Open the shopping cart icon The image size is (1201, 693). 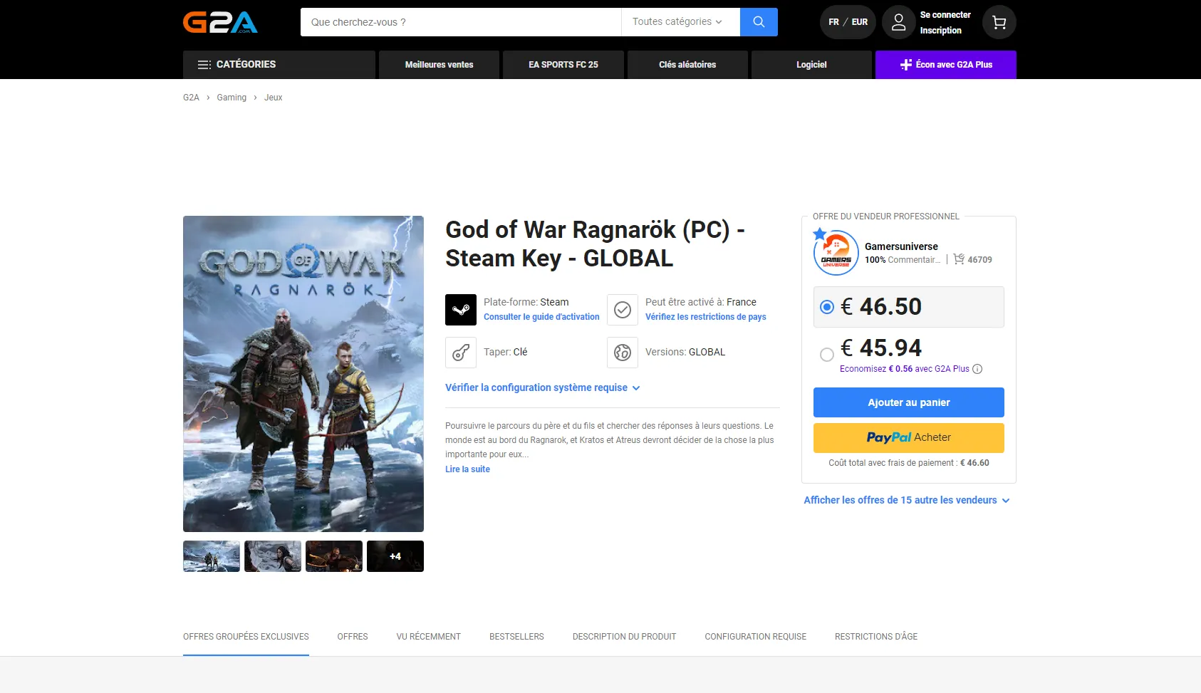pos(999,23)
